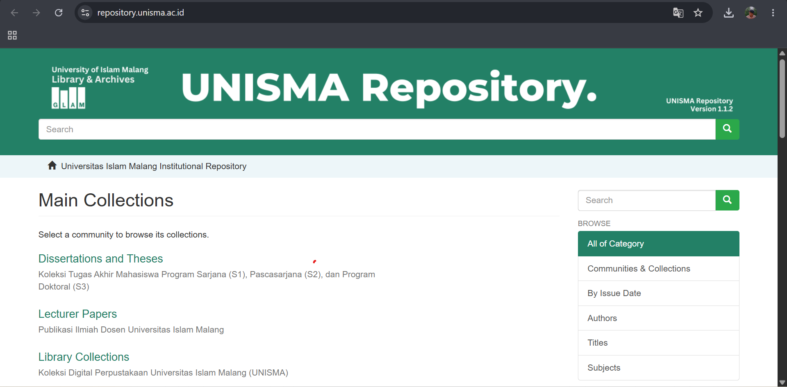
Task: Click the page's vertical scrollbar thumb
Action: tap(782, 98)
